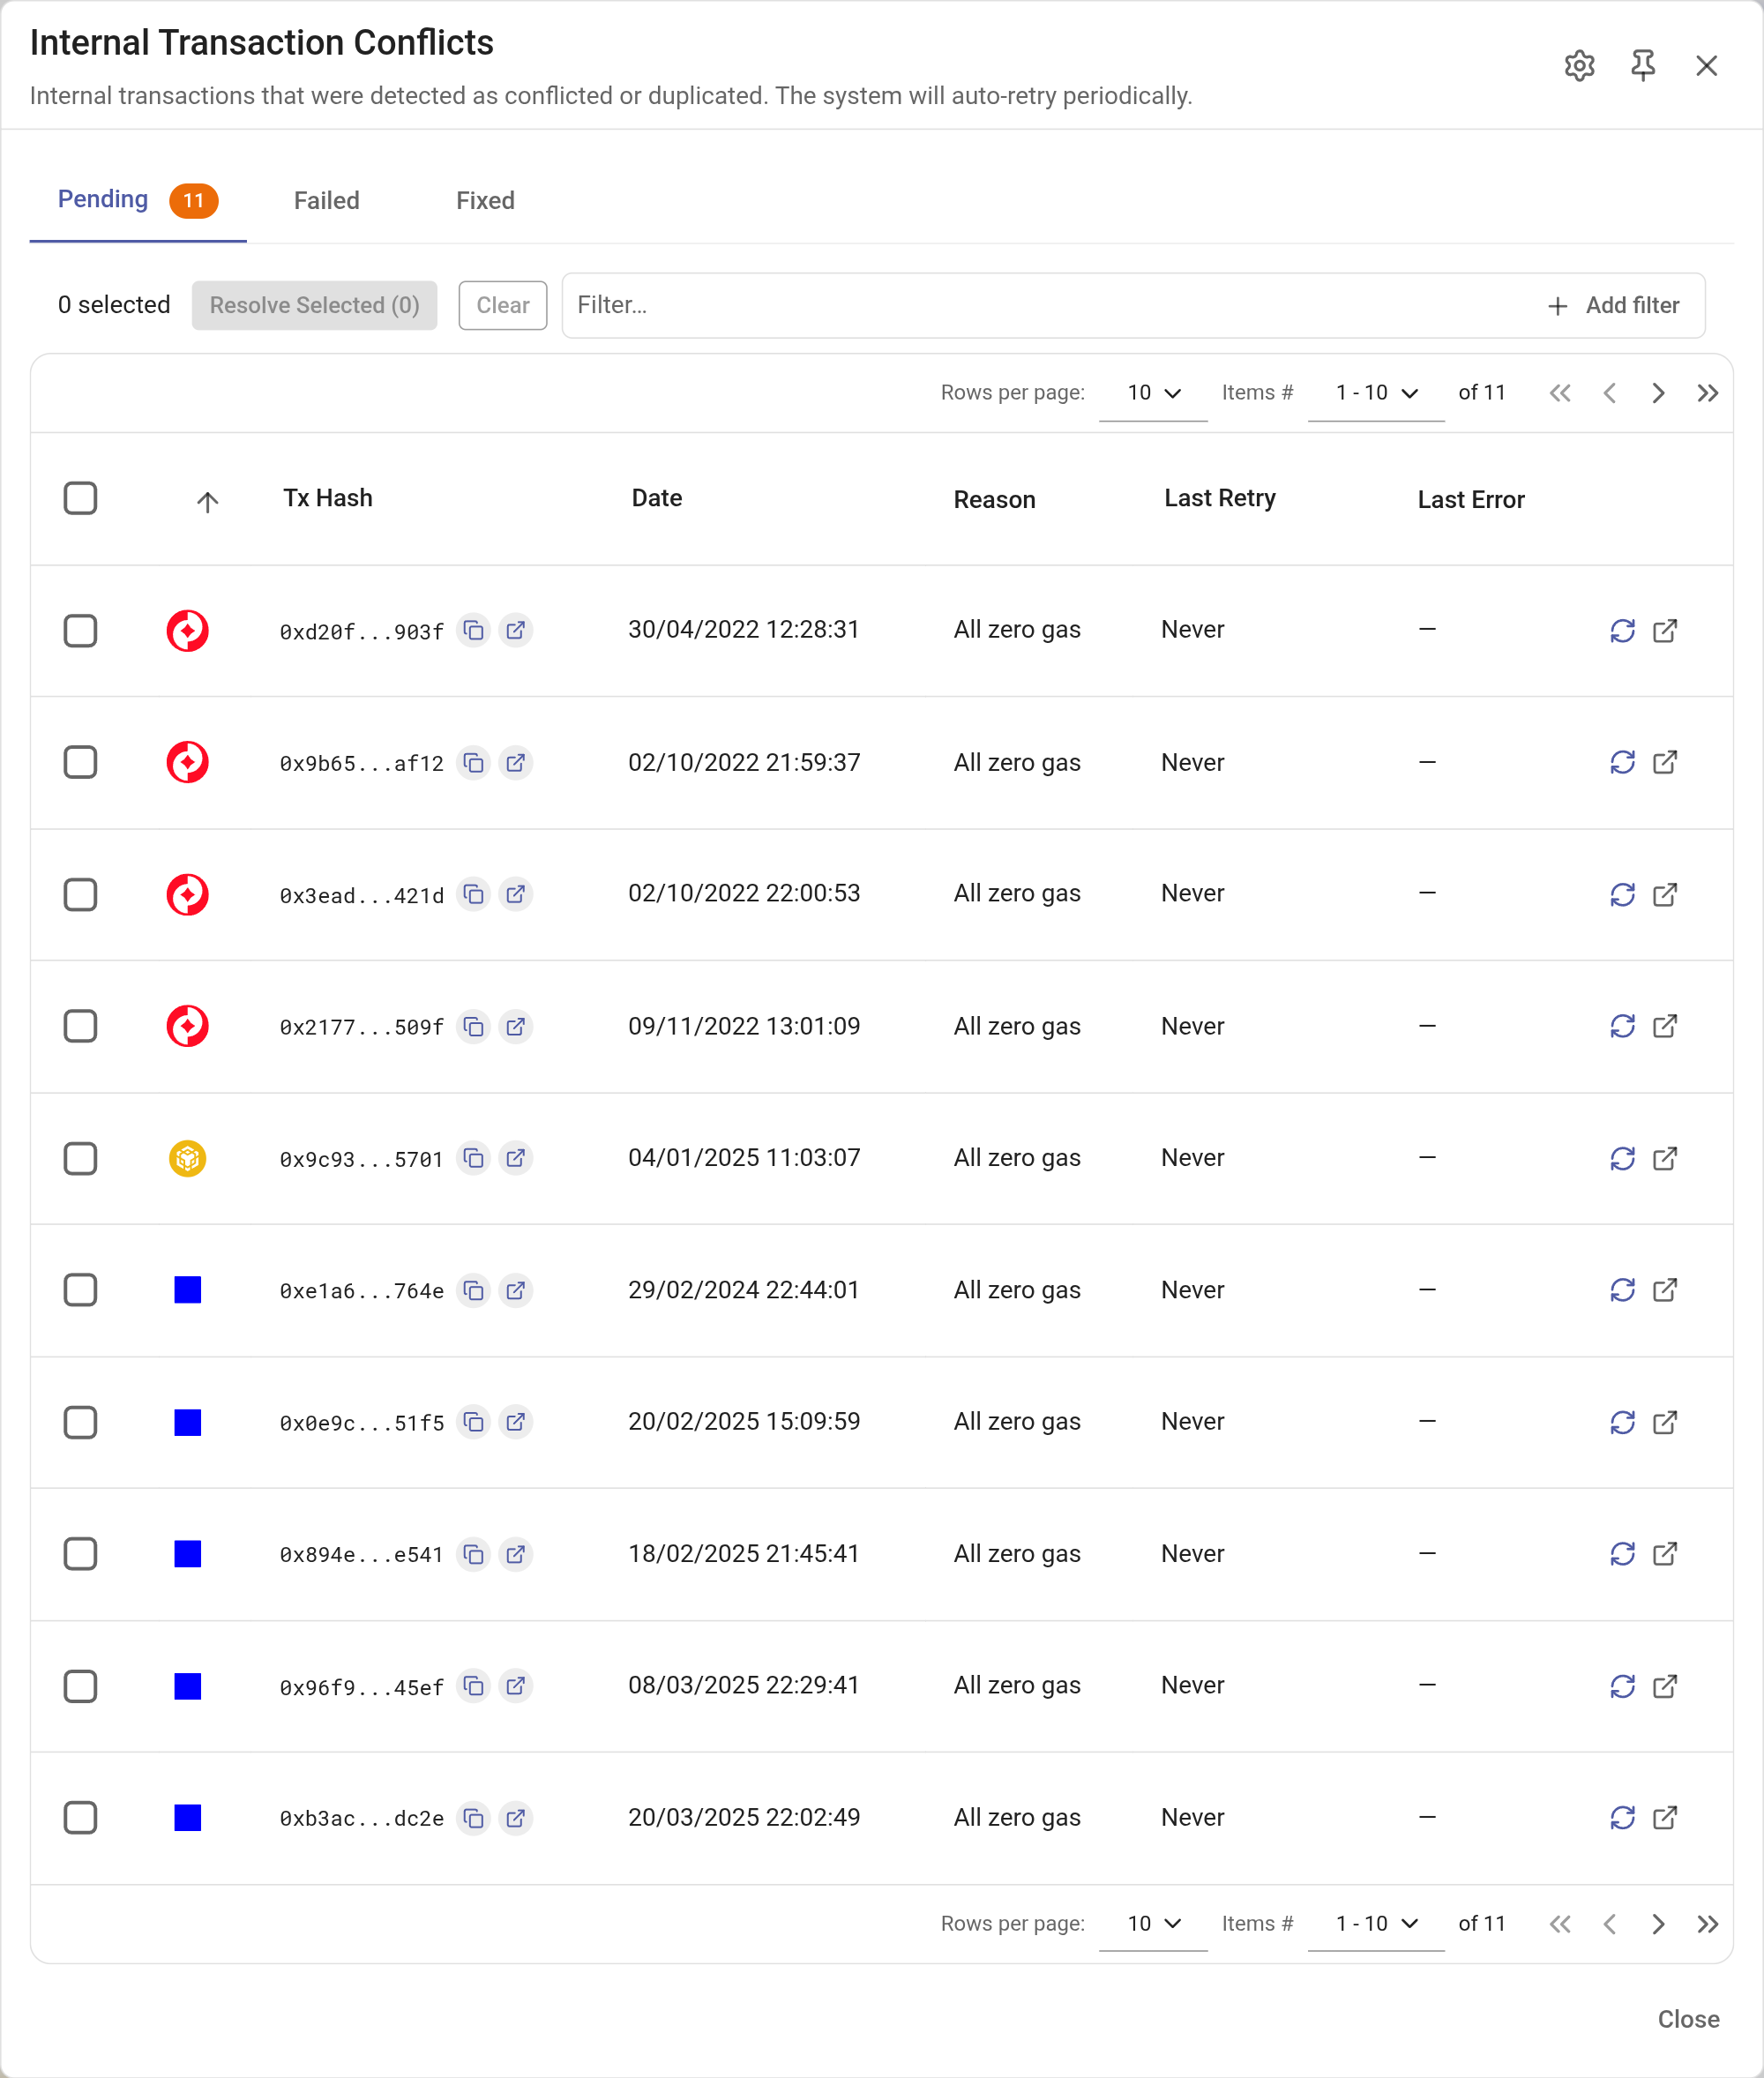This screenshot has width=1764, height=2078.
Task: Open external link beside hash 0x3ead...421d
Action: click(515, 894)
